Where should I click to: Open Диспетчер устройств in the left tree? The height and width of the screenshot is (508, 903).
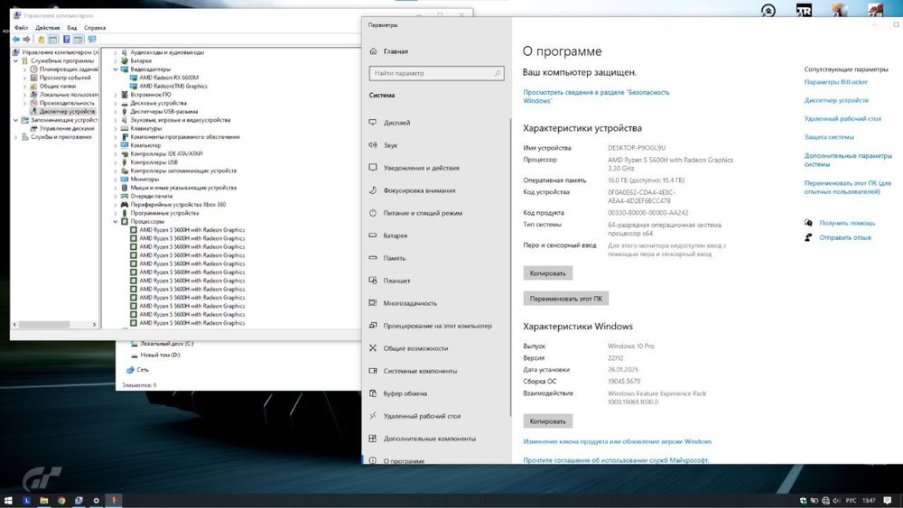coord(67,112)
